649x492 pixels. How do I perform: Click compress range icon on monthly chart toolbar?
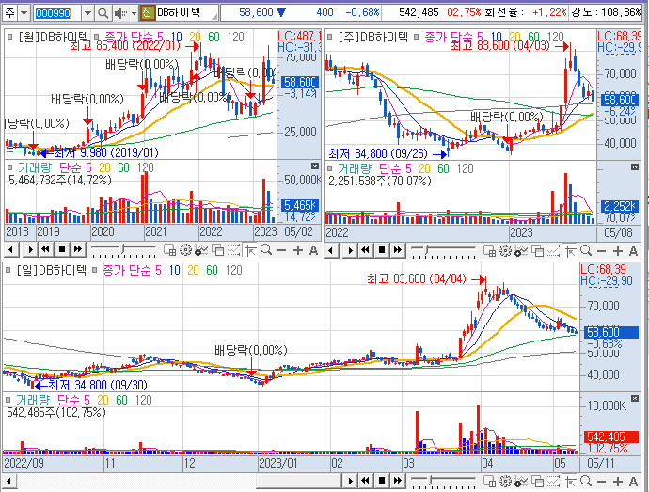click(233, 250)
